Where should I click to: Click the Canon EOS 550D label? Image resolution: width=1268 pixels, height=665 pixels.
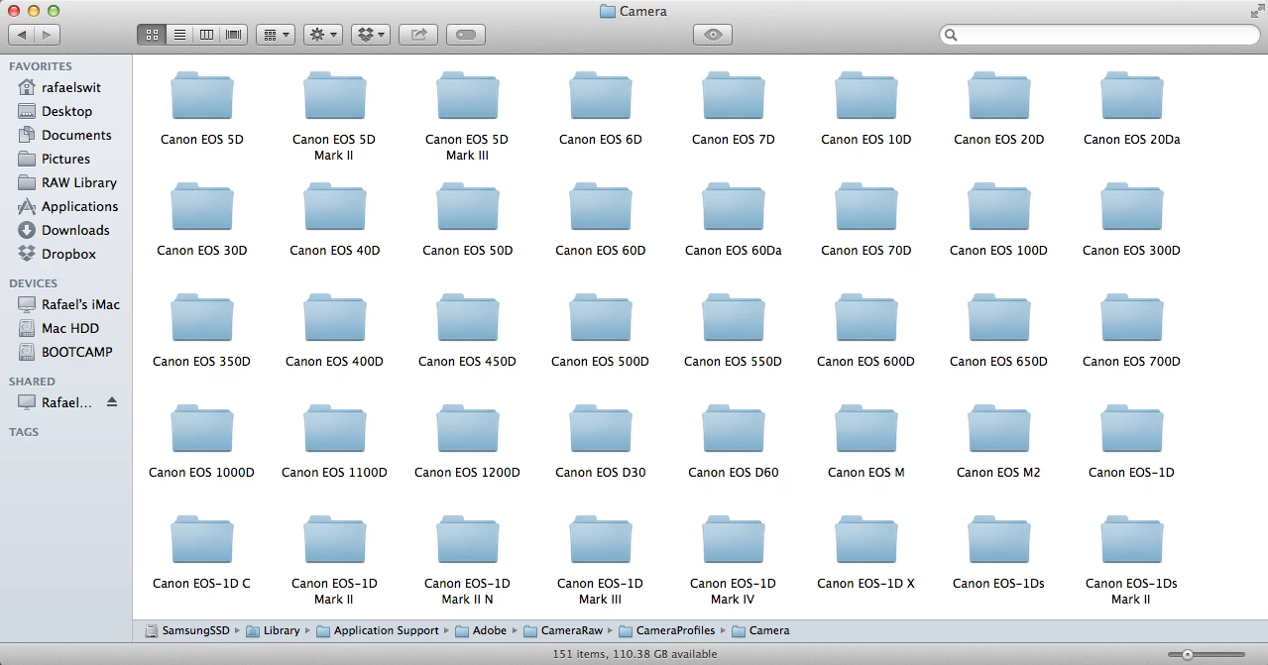tap(733, 362)
